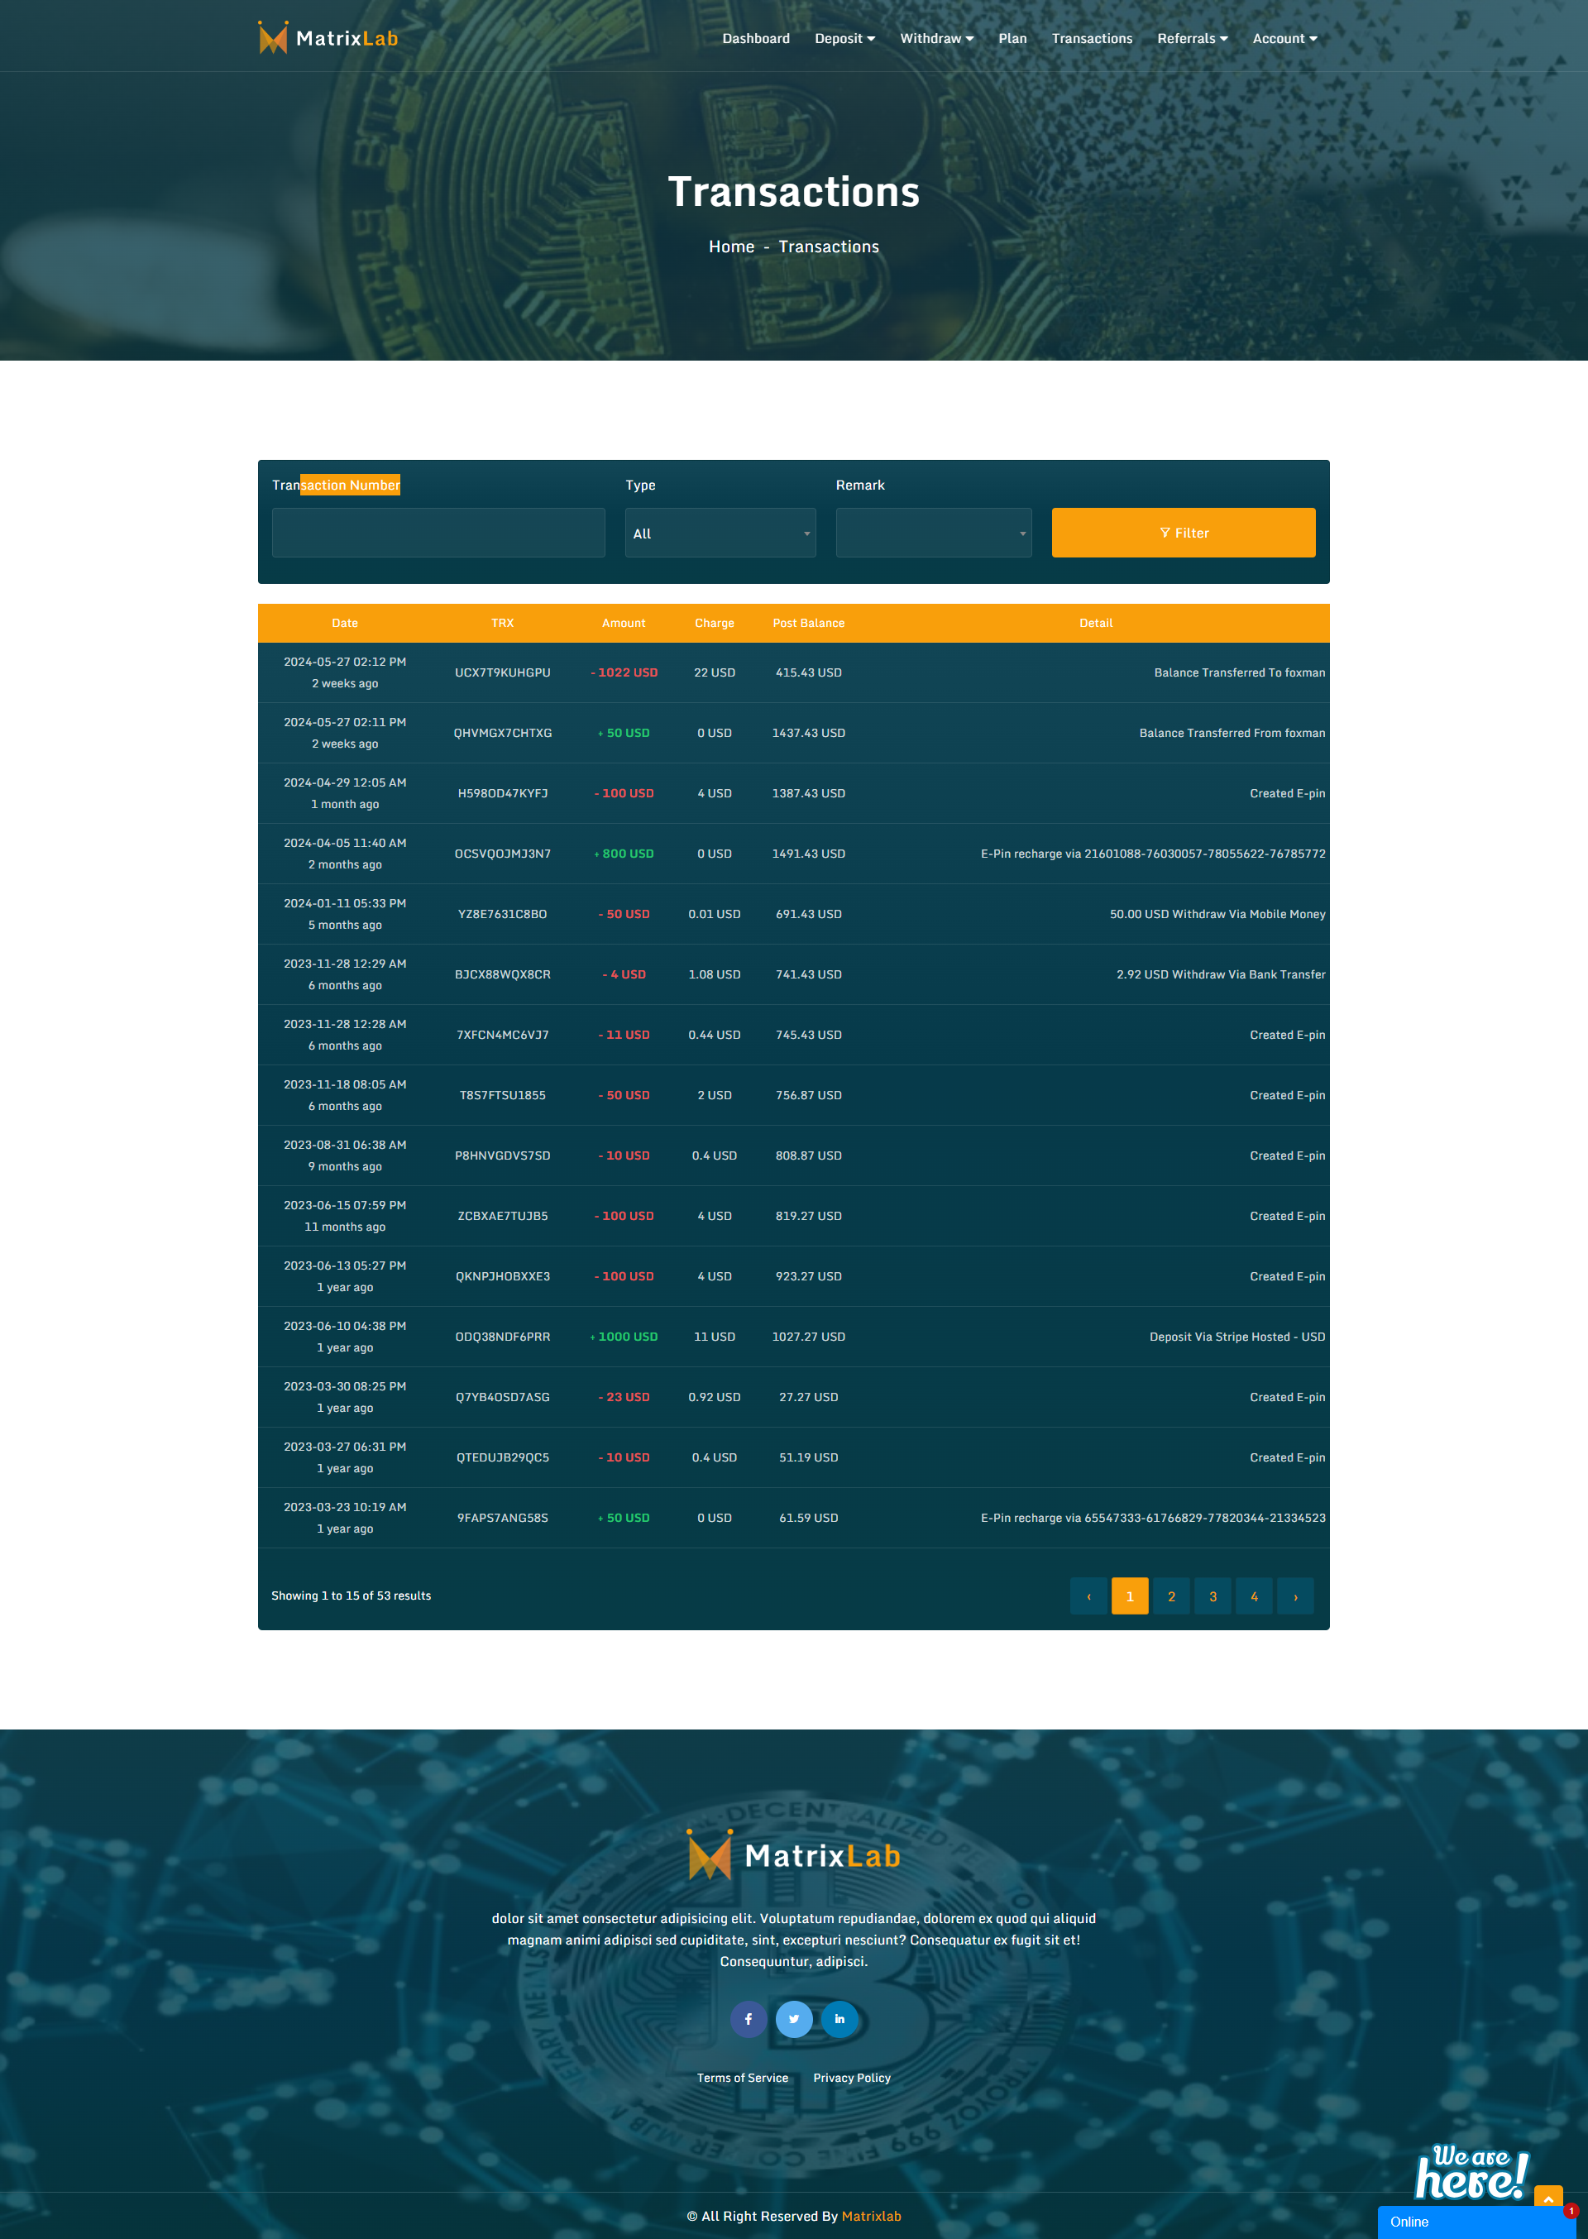Go to next pagination page arrow

[x=1296, y=1596]
